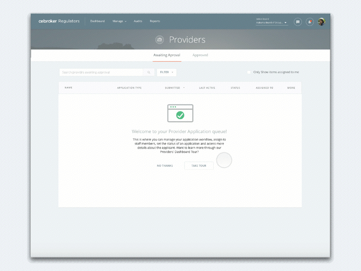Open the Select Board dropdown

click(x=272, y=23)
